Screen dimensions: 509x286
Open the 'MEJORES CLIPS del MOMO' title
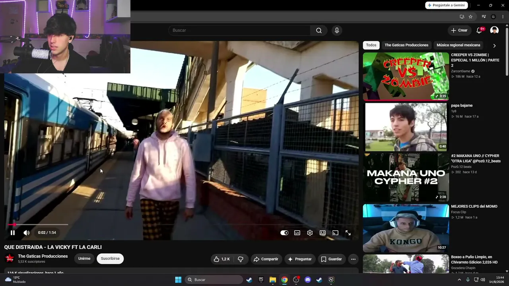tap(474, 207)
